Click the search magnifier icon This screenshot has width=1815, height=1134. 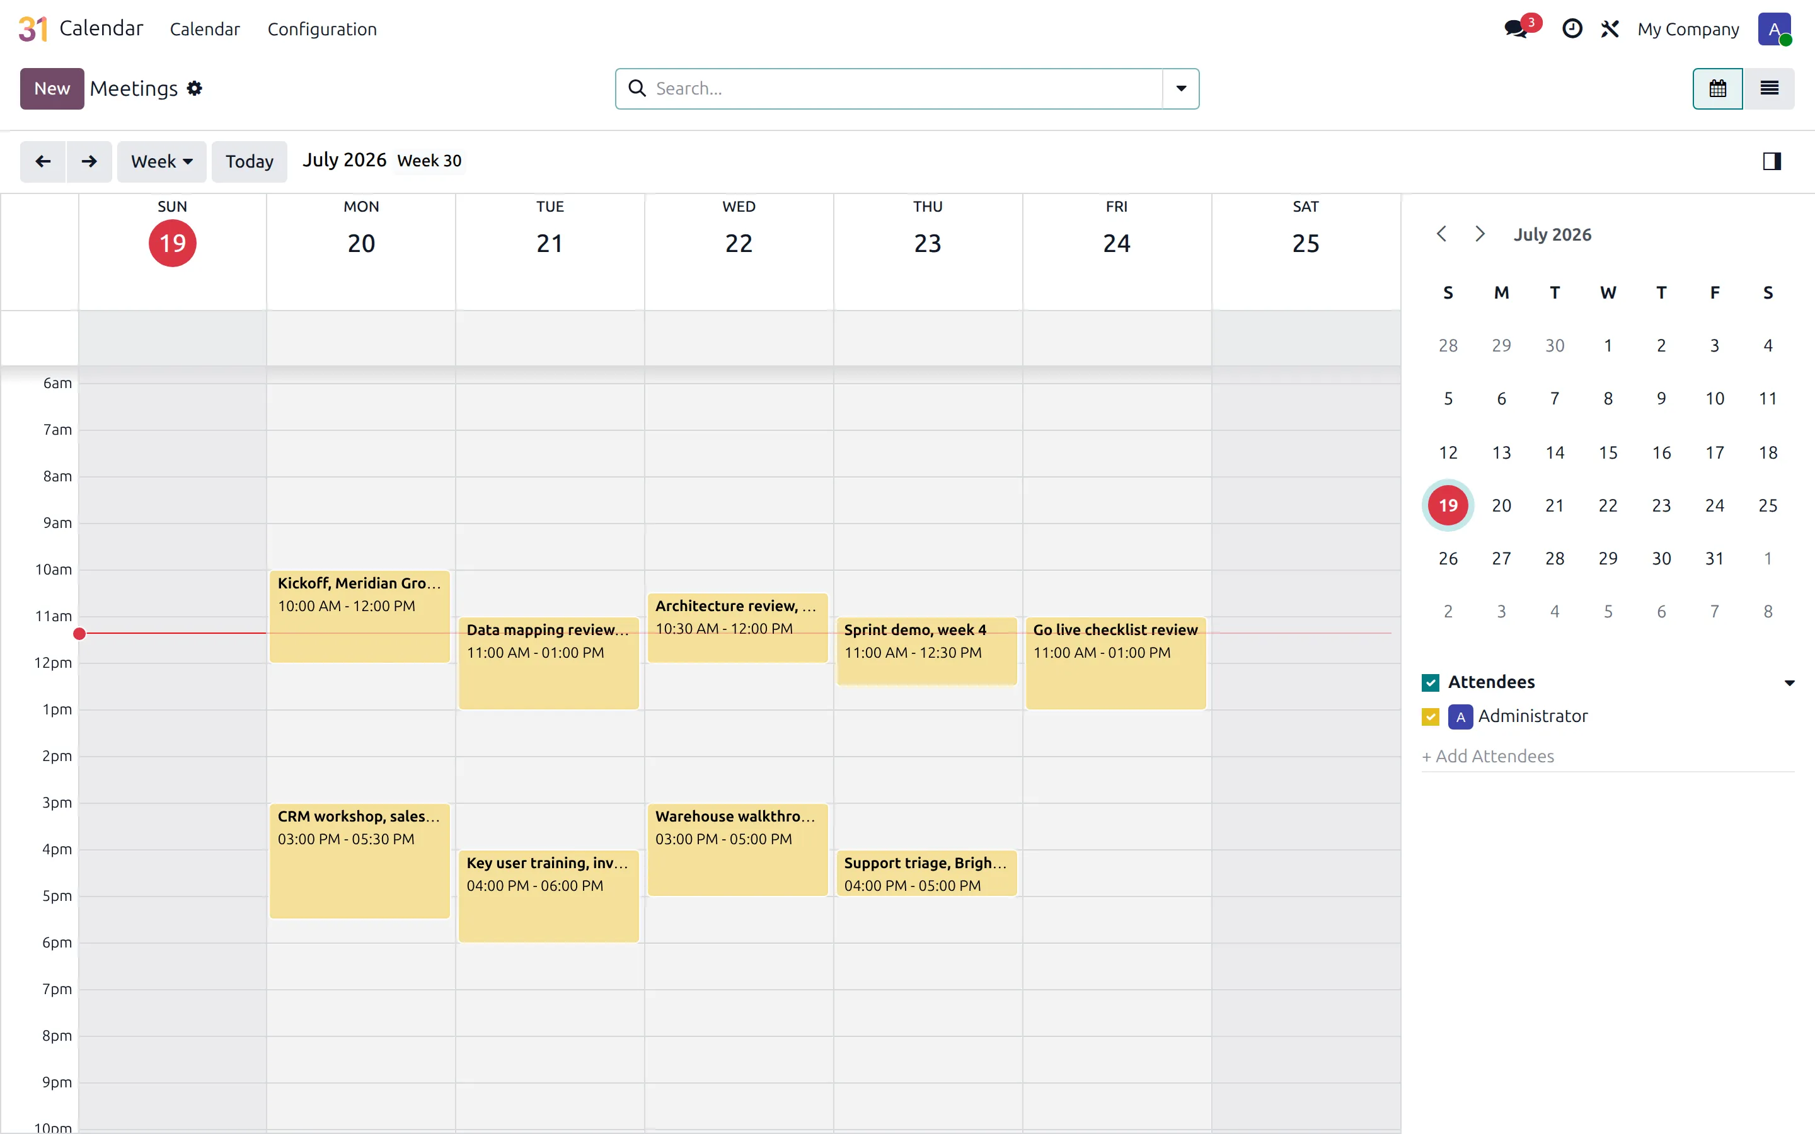637,88
